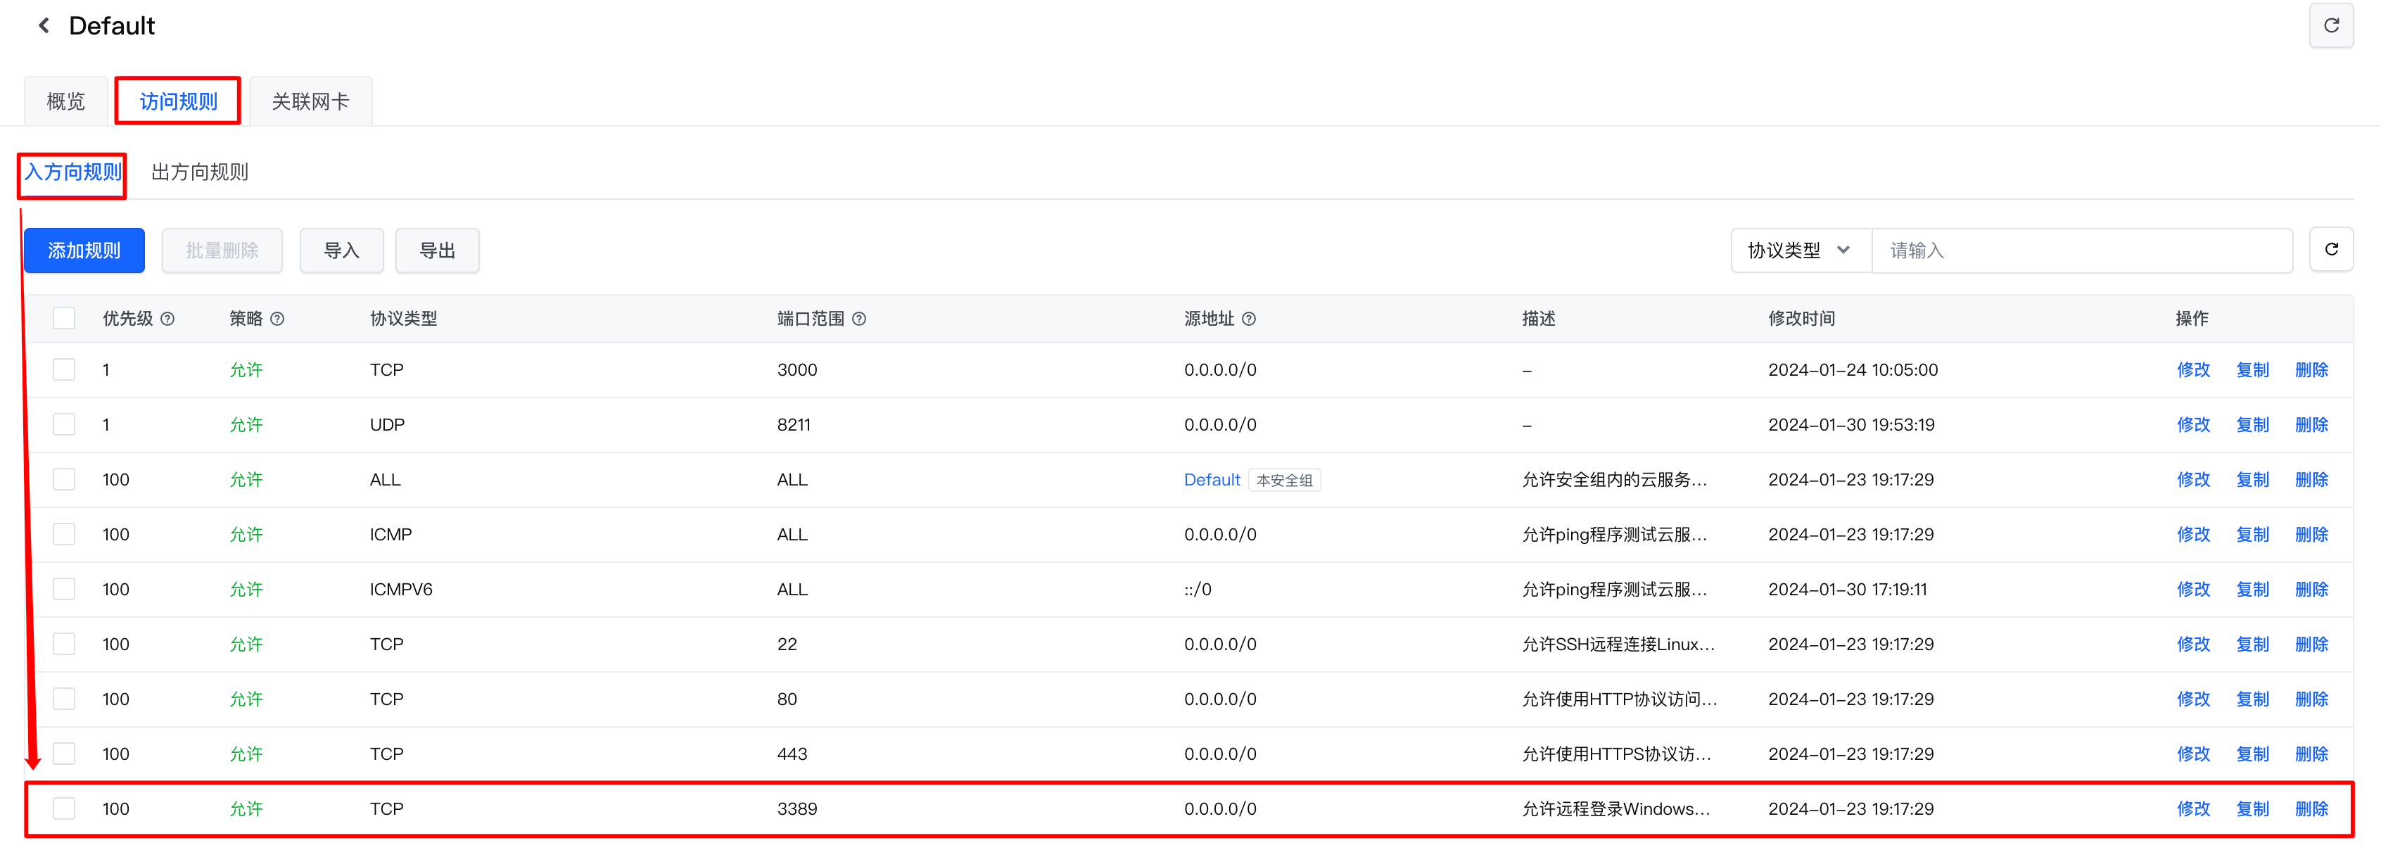The height and width of the screenshot is (857, 2381).
Task: Refresh the rules list beside search box
Action: 2330,250
